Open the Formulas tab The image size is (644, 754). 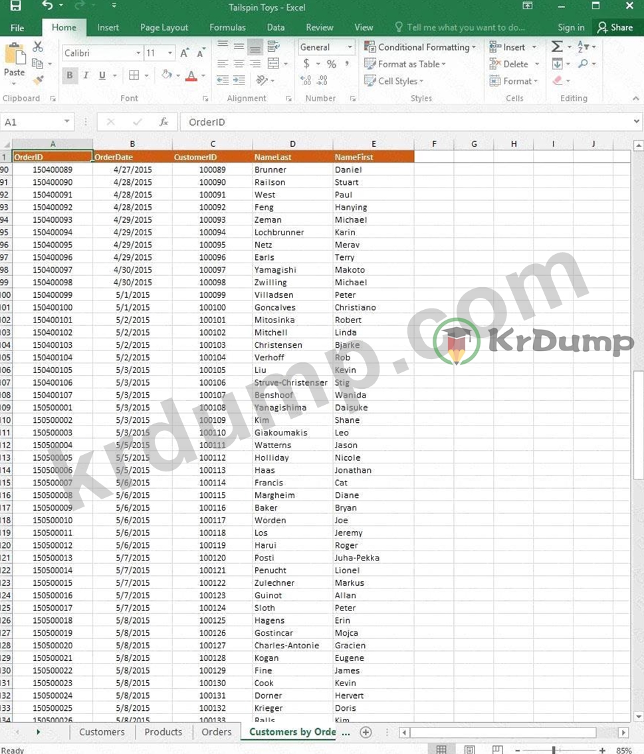click(227, 27)
